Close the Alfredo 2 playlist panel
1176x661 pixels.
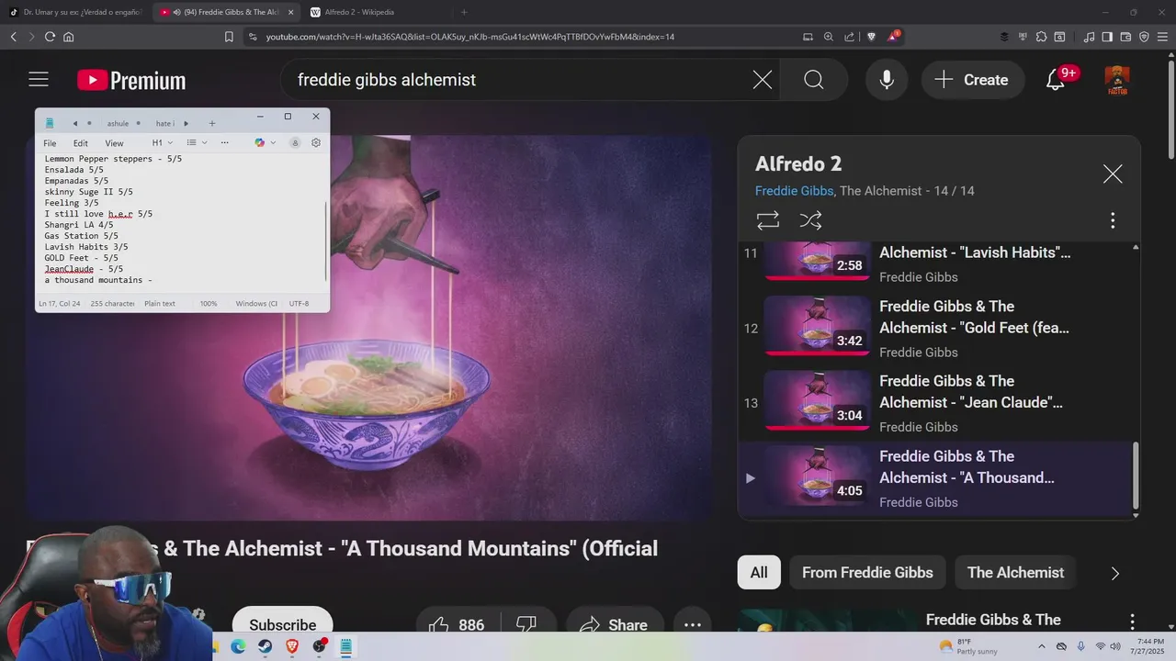(x=1113, y=174)
